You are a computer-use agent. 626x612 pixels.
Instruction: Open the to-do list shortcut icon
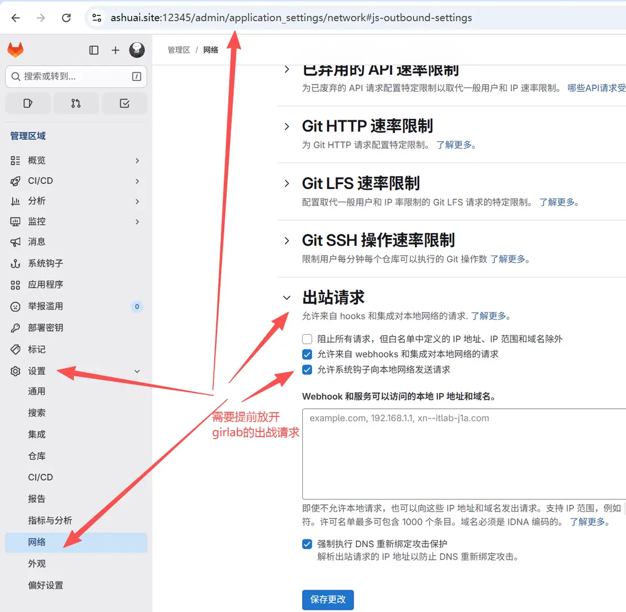[124, 103]
